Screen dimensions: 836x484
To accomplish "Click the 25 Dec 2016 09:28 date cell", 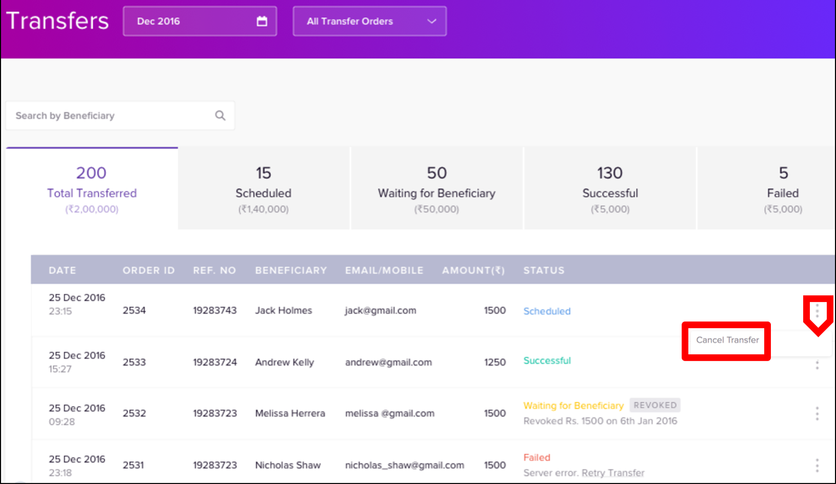I will coord(77,414).
